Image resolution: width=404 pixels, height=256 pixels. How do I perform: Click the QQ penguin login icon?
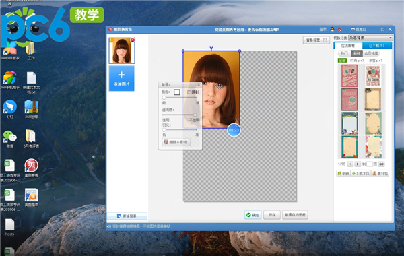[333, 30]
